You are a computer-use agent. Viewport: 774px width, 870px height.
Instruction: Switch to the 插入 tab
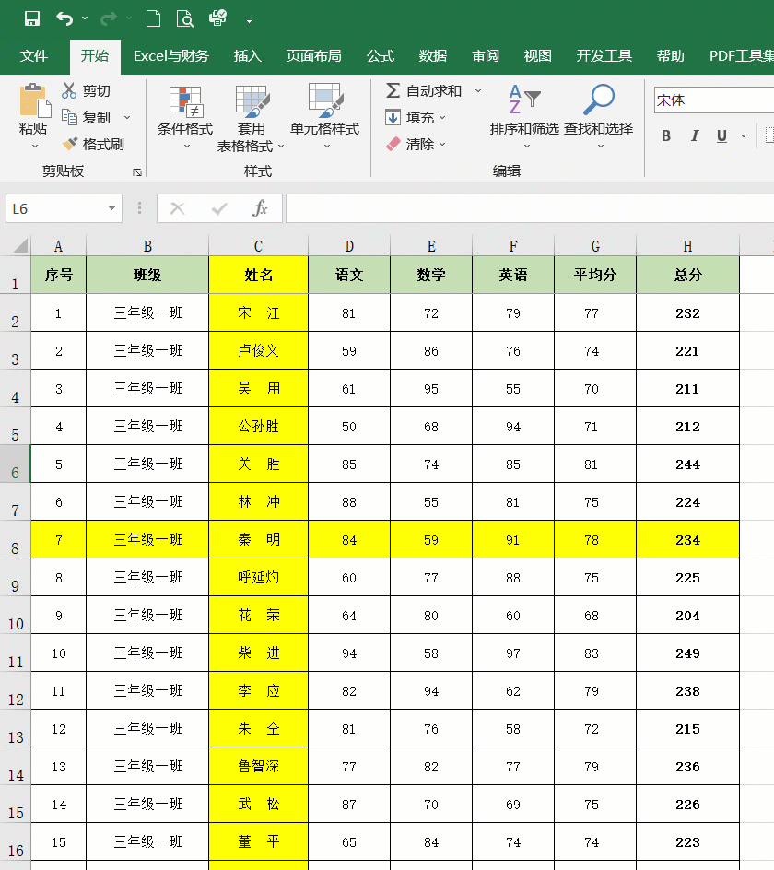point(248,56)
